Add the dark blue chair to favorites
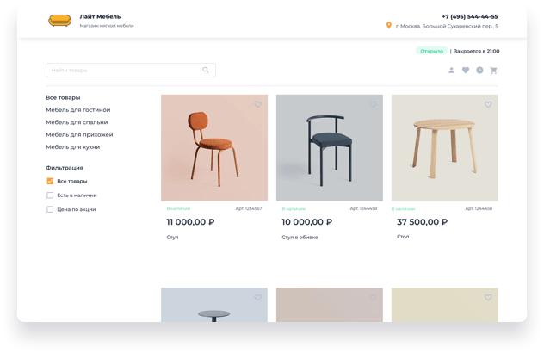Viewport: 544px width, 353px height. point(373,104)
